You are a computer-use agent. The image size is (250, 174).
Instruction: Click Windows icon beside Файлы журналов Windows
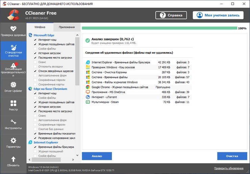click(88, 82)
